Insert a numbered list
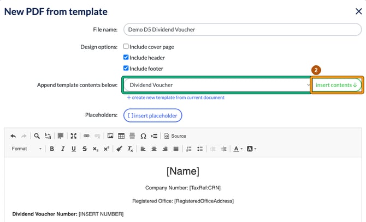 (189, 149)
